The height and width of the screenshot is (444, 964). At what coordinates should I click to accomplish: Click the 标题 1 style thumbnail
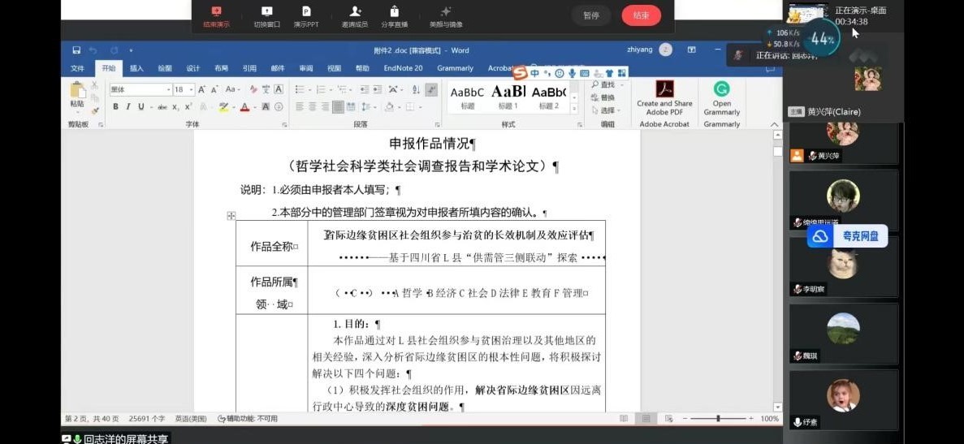click(x=508, y=97)
